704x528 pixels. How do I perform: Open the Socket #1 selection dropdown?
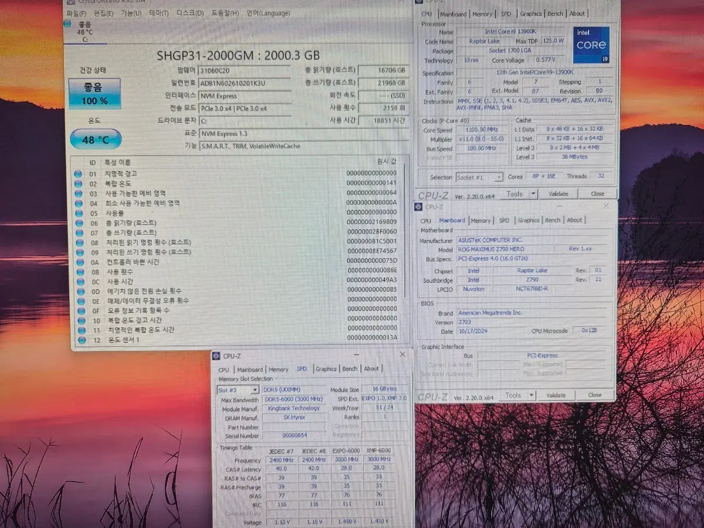[479, 177]
